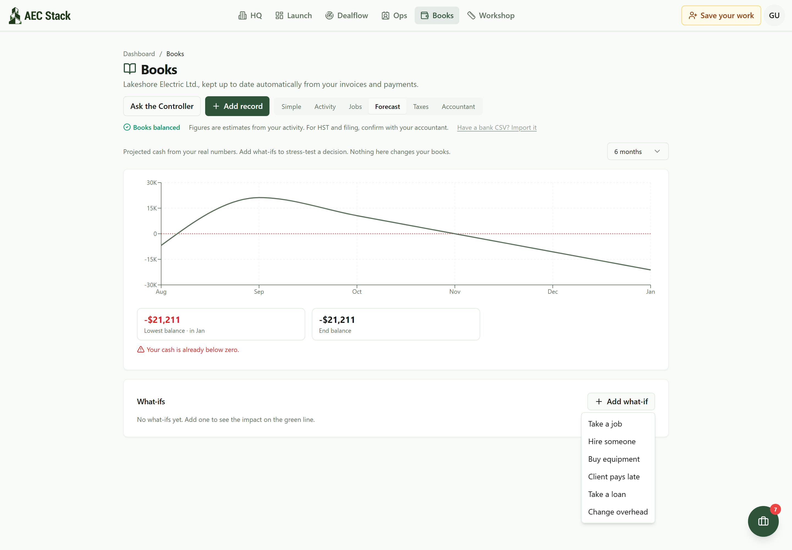Viewport: 792px width, 550px height.
Task: Click the What-ifs heading
Action: (x=151, y=402)
